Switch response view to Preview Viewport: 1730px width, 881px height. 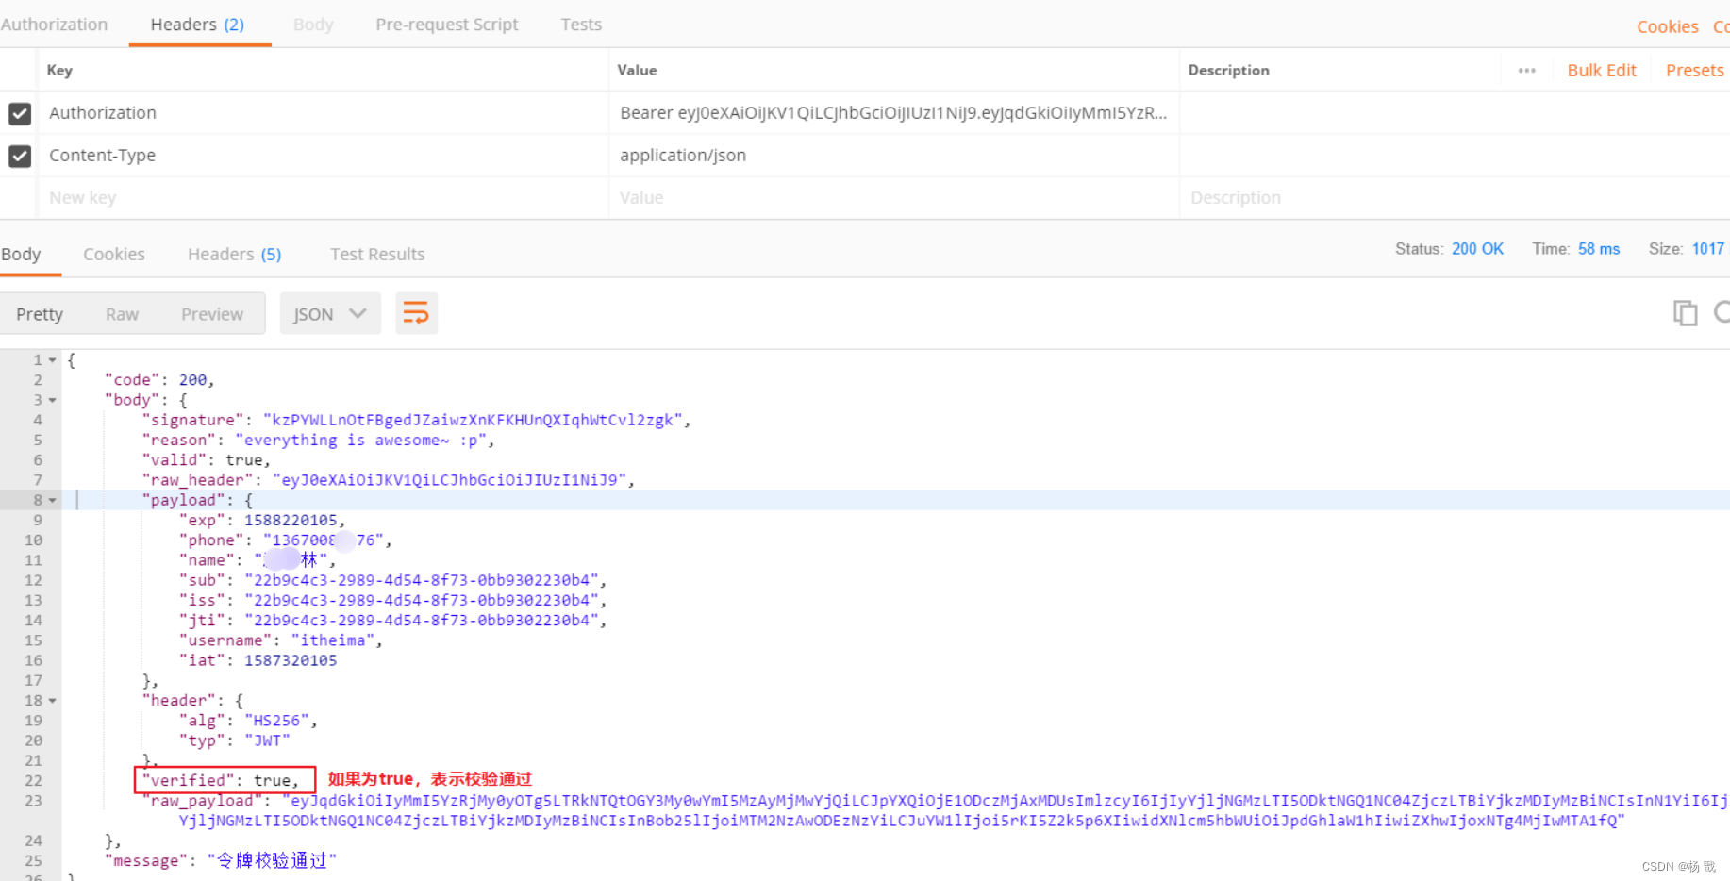point(212,314)
